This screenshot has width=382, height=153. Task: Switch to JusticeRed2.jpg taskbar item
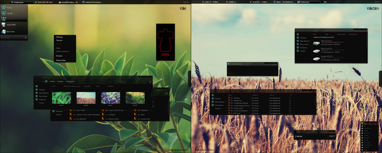point(68,2)
